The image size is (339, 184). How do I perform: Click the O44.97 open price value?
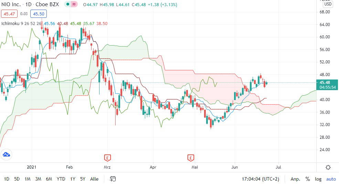pos(91,4)
